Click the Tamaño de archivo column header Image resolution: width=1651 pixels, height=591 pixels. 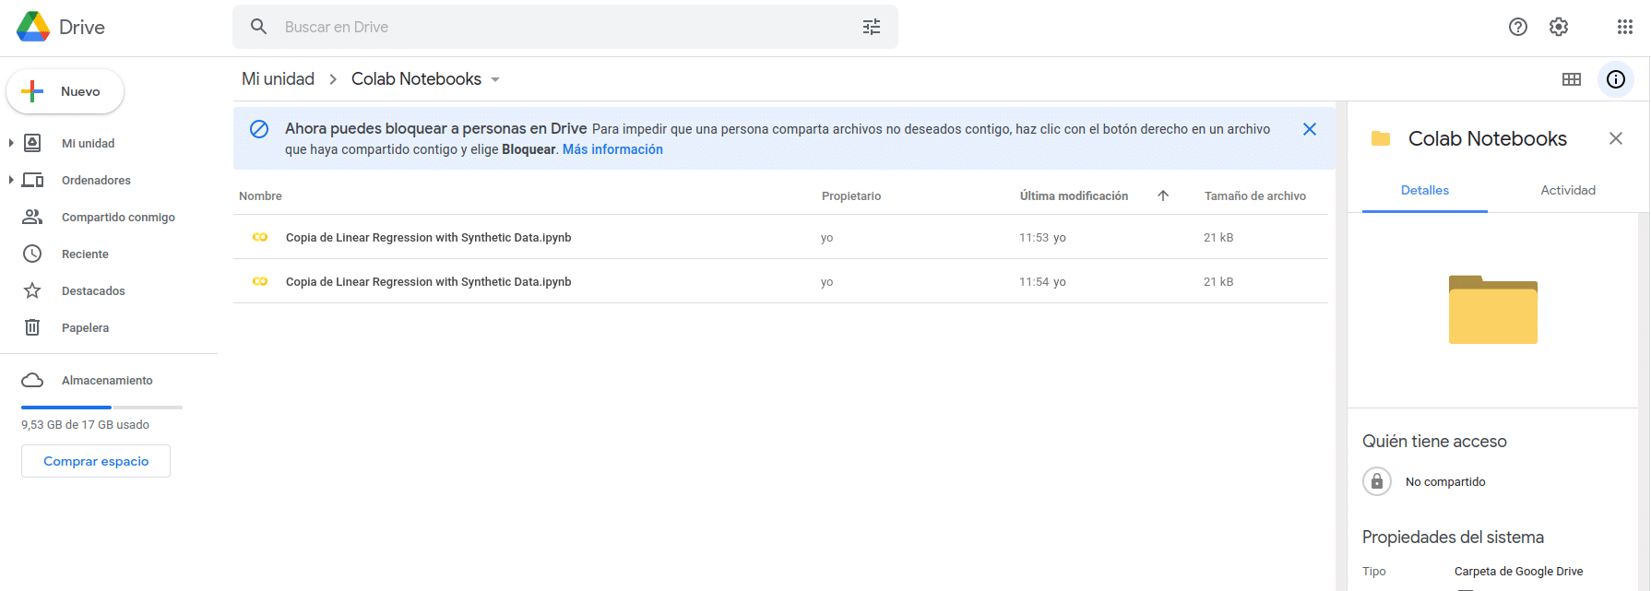pos(1254,195)
